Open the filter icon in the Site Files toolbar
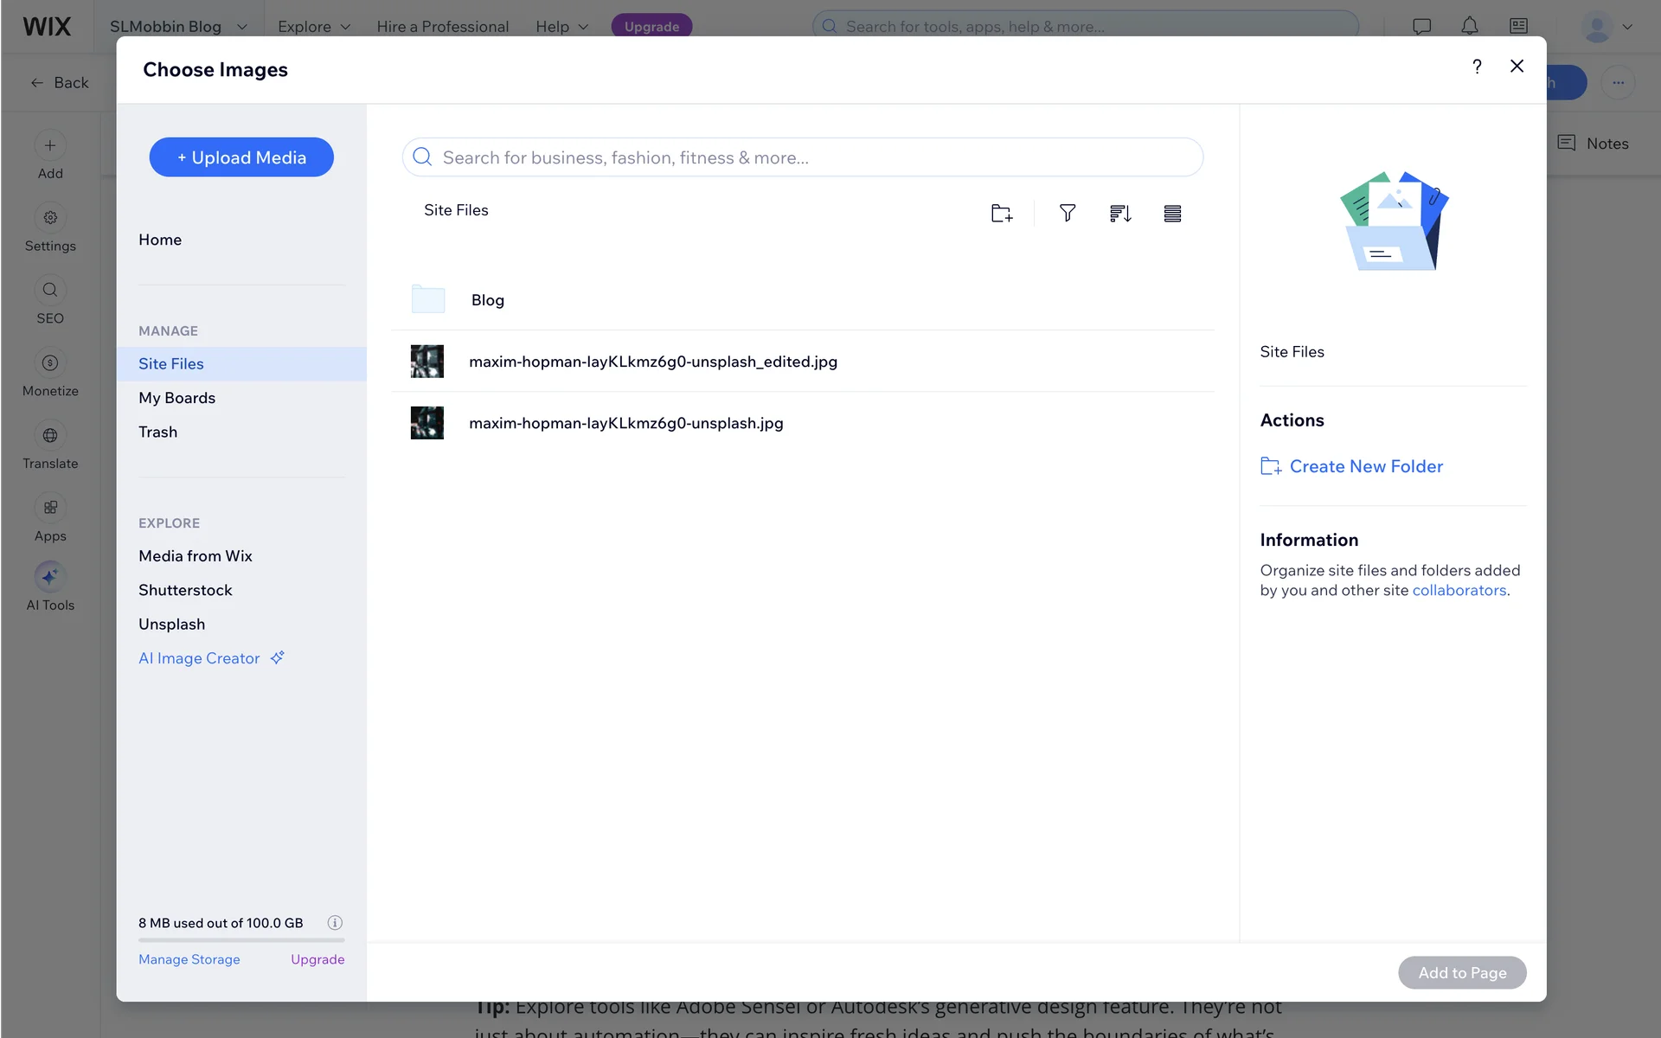 [x=1068, y=213]
